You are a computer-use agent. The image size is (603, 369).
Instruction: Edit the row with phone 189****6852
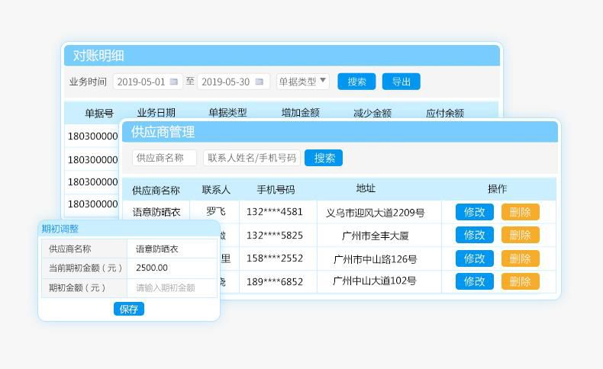pos(474,281)
